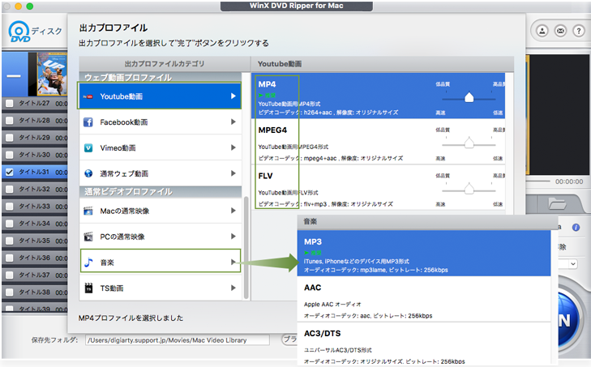Expand the 音楽 category arrow
The image size is (591, 367).
coord(233,262)
